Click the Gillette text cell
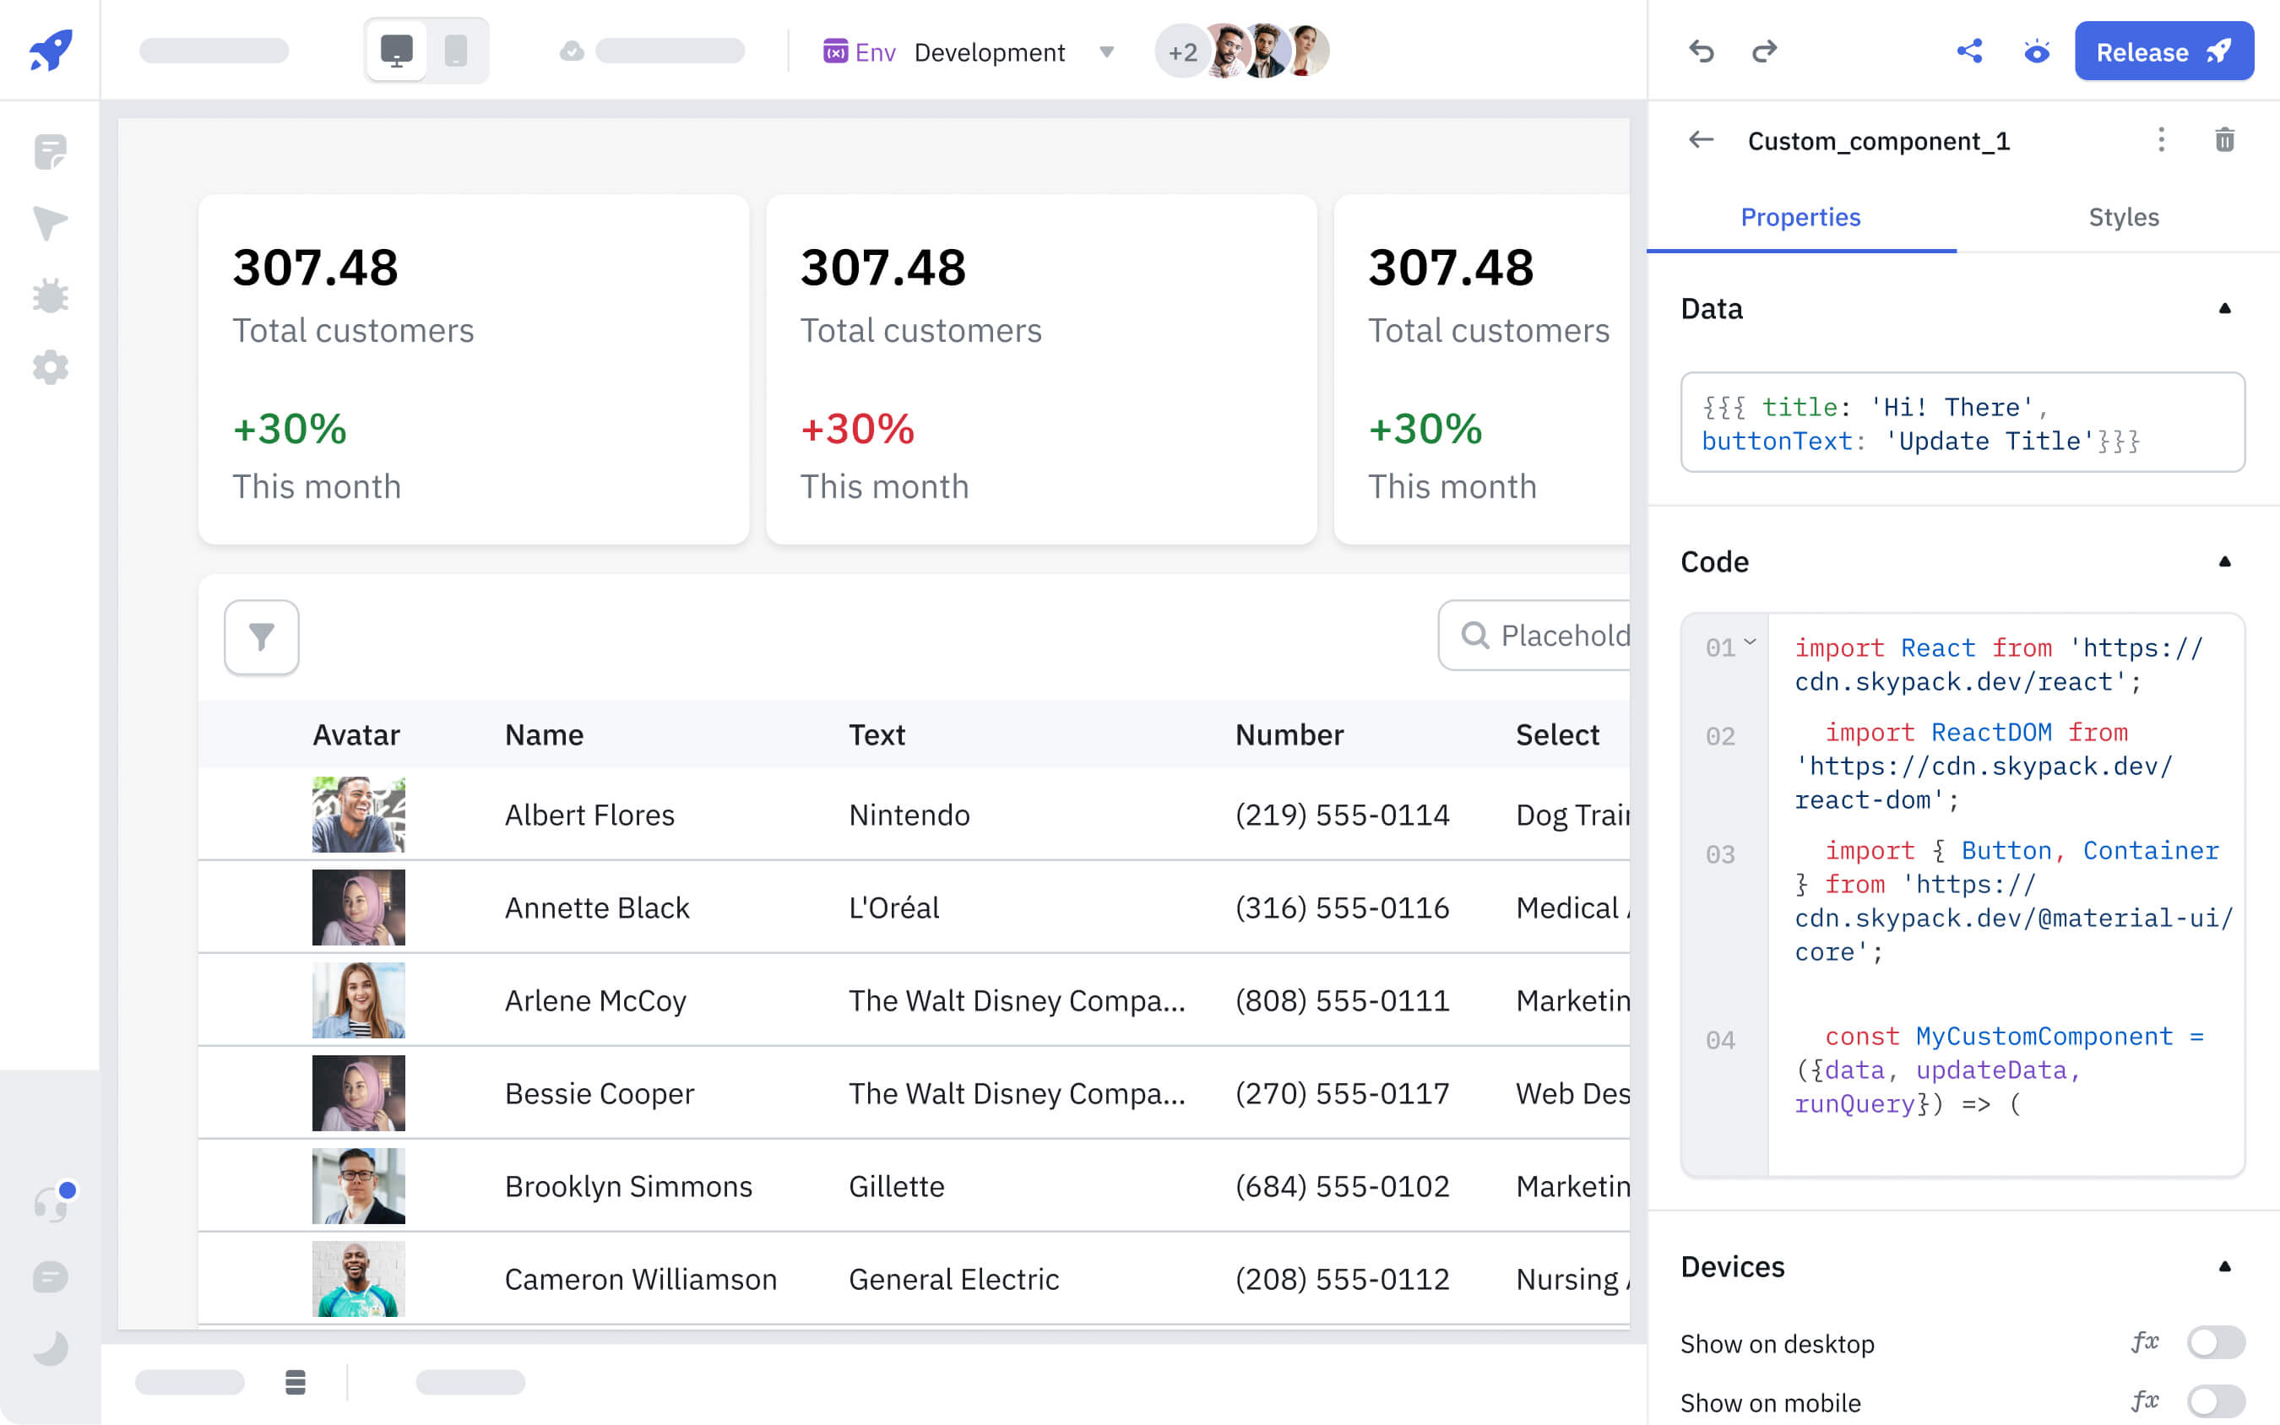Viewport: 2280px width, 1425px height. pos(895,1185)
